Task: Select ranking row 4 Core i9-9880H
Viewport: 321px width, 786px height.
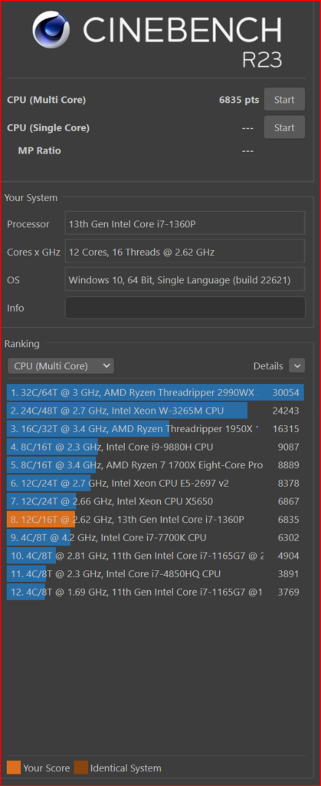Action: point(156,447)
